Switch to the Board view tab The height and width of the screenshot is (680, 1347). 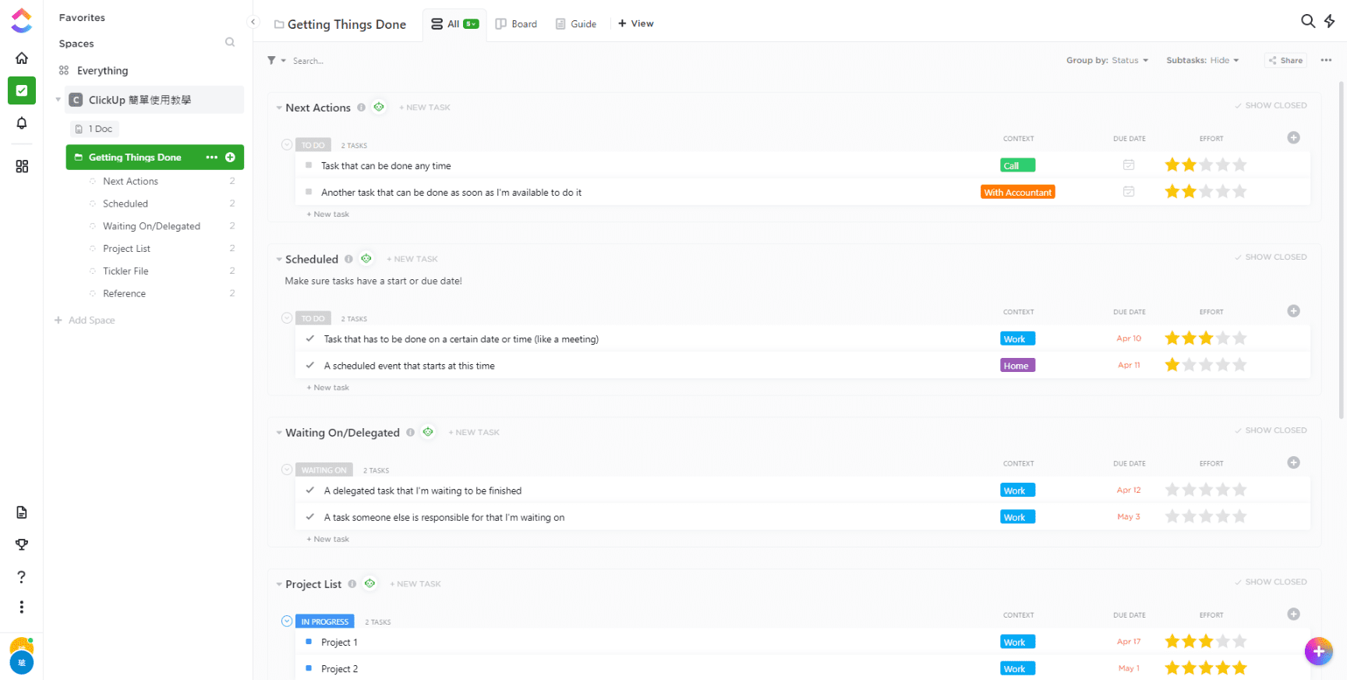516,24
